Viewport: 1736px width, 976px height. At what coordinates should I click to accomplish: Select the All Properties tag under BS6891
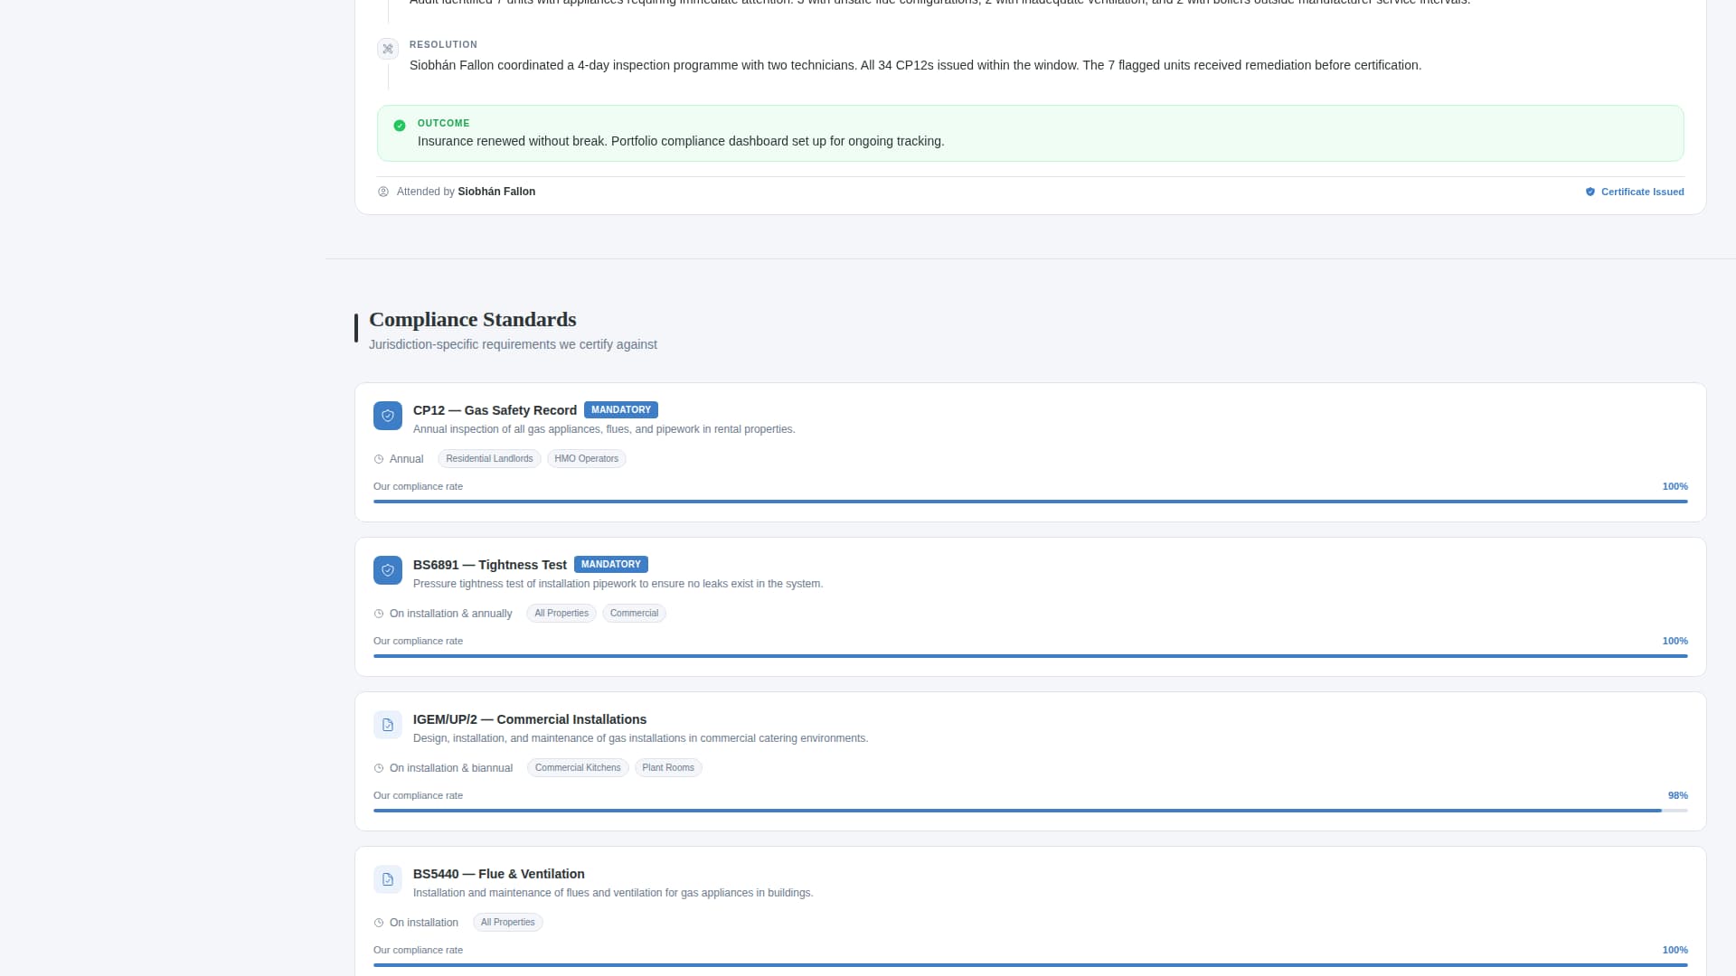pos(561,614)
